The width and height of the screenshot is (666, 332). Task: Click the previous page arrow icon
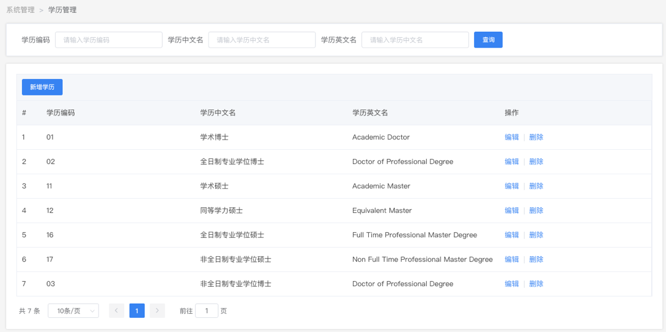click(x=116, y=311)
